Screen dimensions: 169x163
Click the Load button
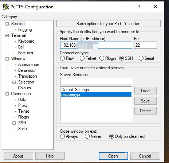tap(145, 91)
